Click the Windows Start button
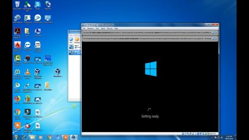The height and width of the screenshot is (140, 249). tap(16, 137)
